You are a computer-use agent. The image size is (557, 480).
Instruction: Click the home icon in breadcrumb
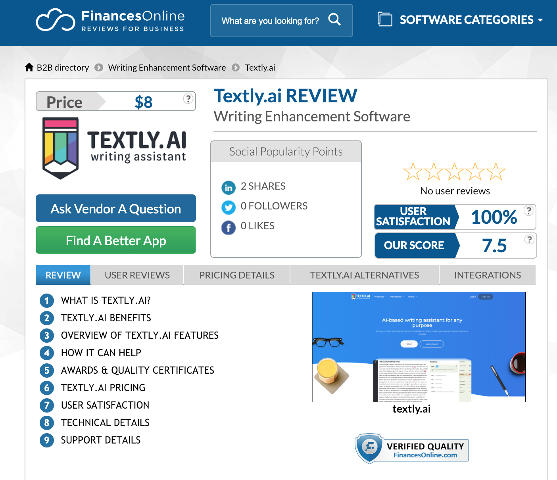[x=29, y=67]
